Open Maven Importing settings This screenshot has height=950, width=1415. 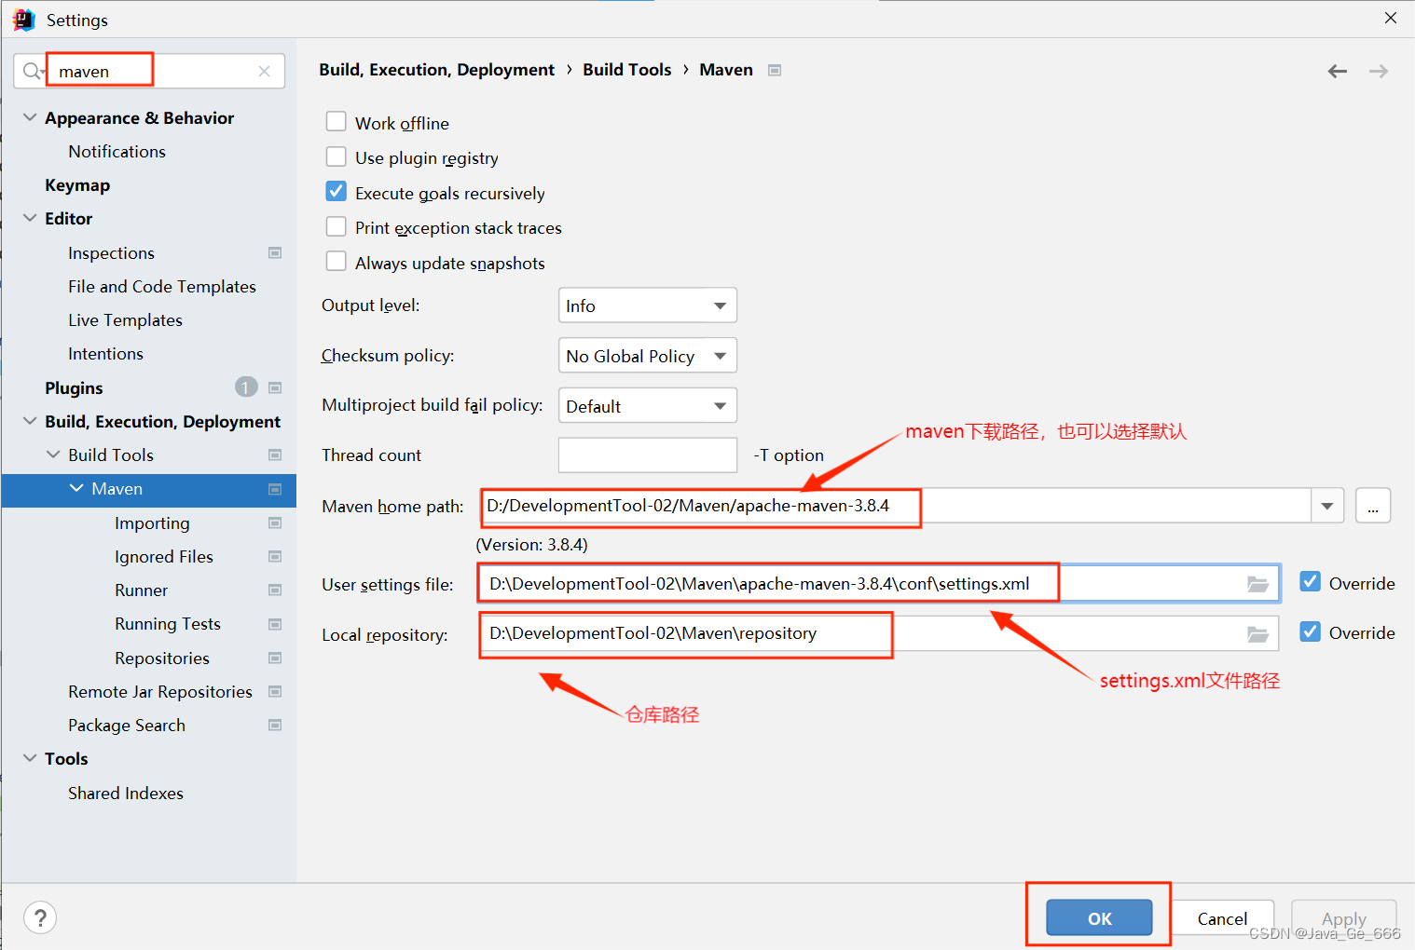pyautogui.click(x=152, y=522)
